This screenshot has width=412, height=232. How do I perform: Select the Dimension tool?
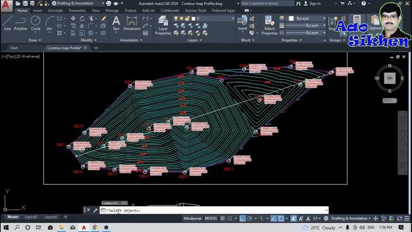131,23
